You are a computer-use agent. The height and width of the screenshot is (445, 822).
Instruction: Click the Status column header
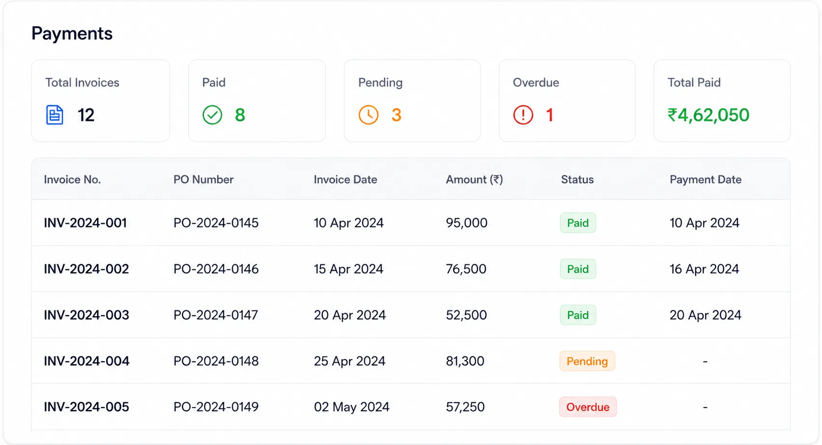click(577, 179)
